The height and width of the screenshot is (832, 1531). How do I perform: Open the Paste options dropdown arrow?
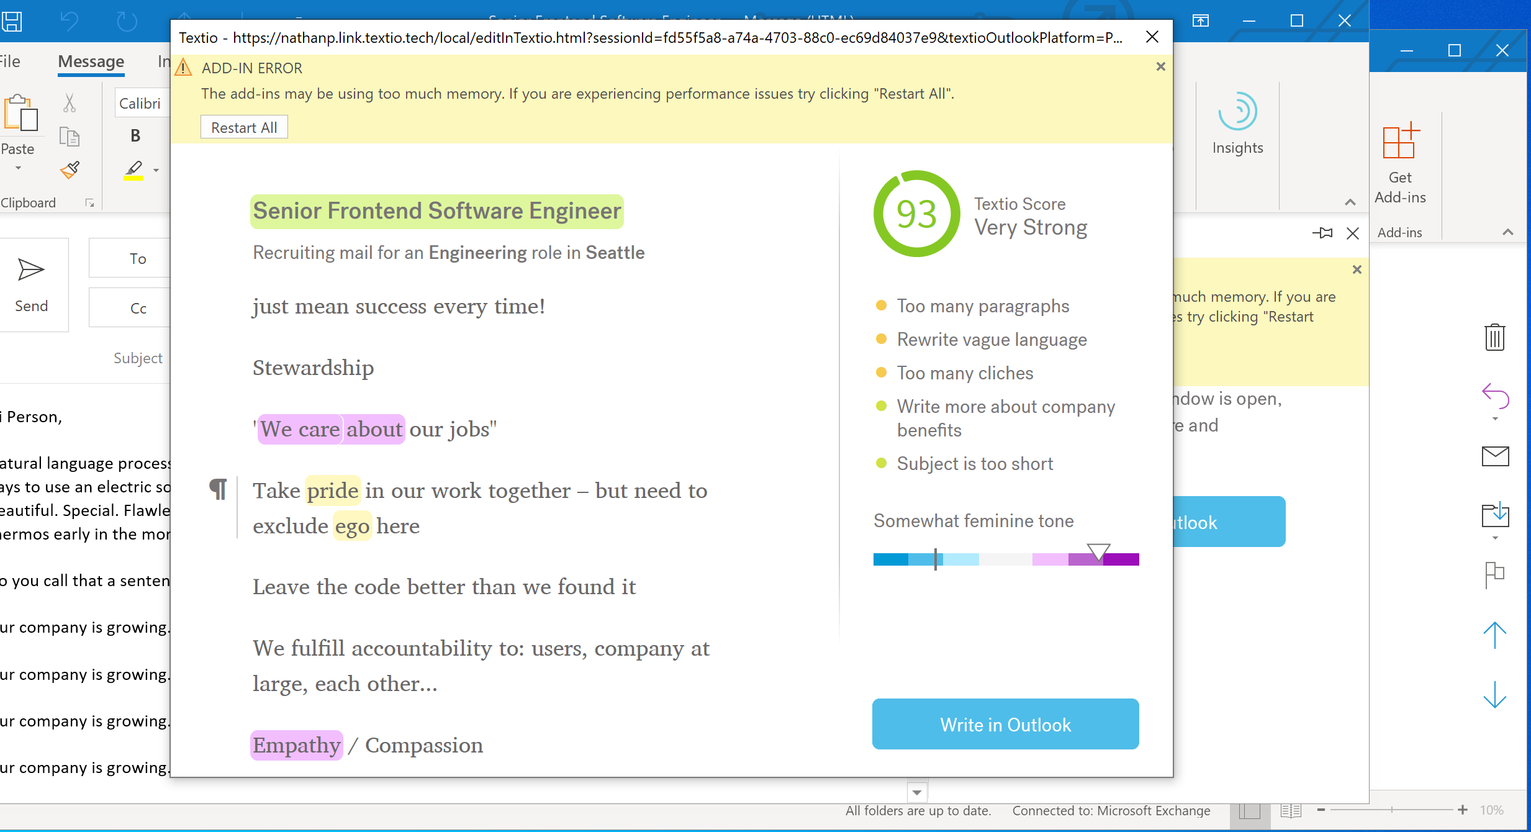click(18, 168)
